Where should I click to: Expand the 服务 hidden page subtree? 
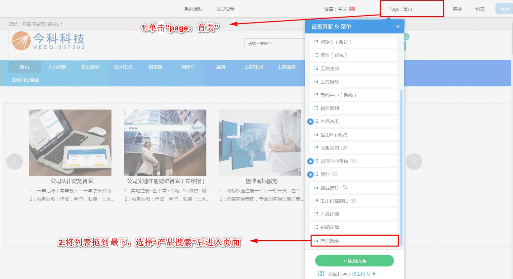[x=310, y=174]
